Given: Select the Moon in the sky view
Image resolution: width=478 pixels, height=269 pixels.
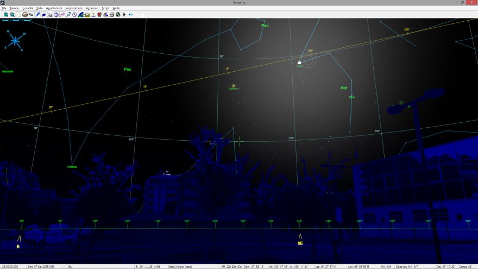Looking at the screenshot, I should click(x=299, y=62).
